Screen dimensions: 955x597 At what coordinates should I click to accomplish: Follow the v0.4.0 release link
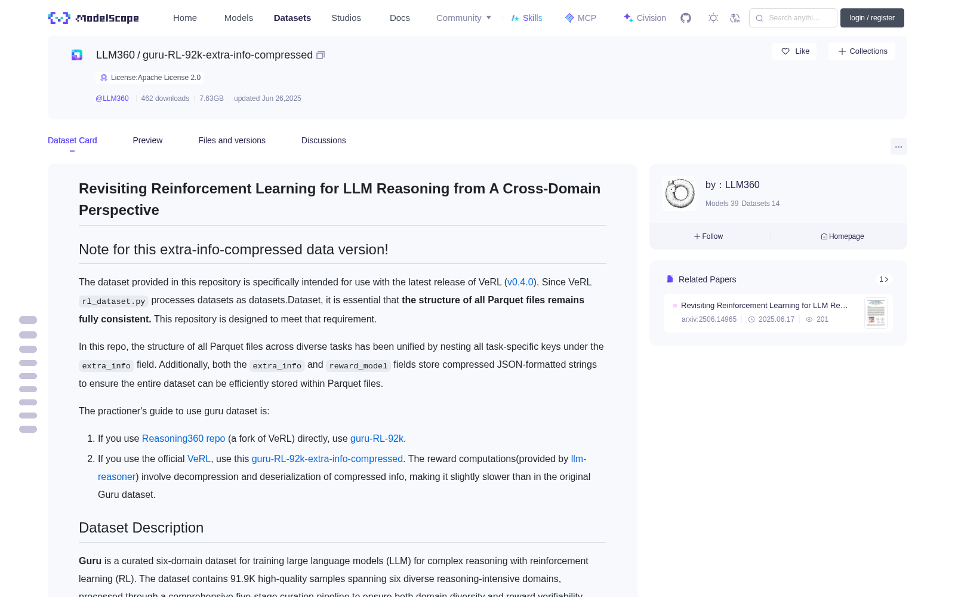point(520,282)
